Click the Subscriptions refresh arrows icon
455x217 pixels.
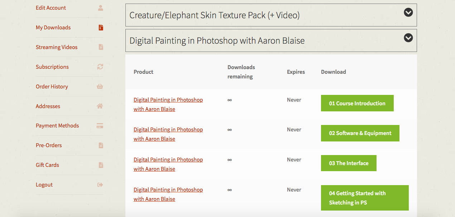click(x=100, y=67)
